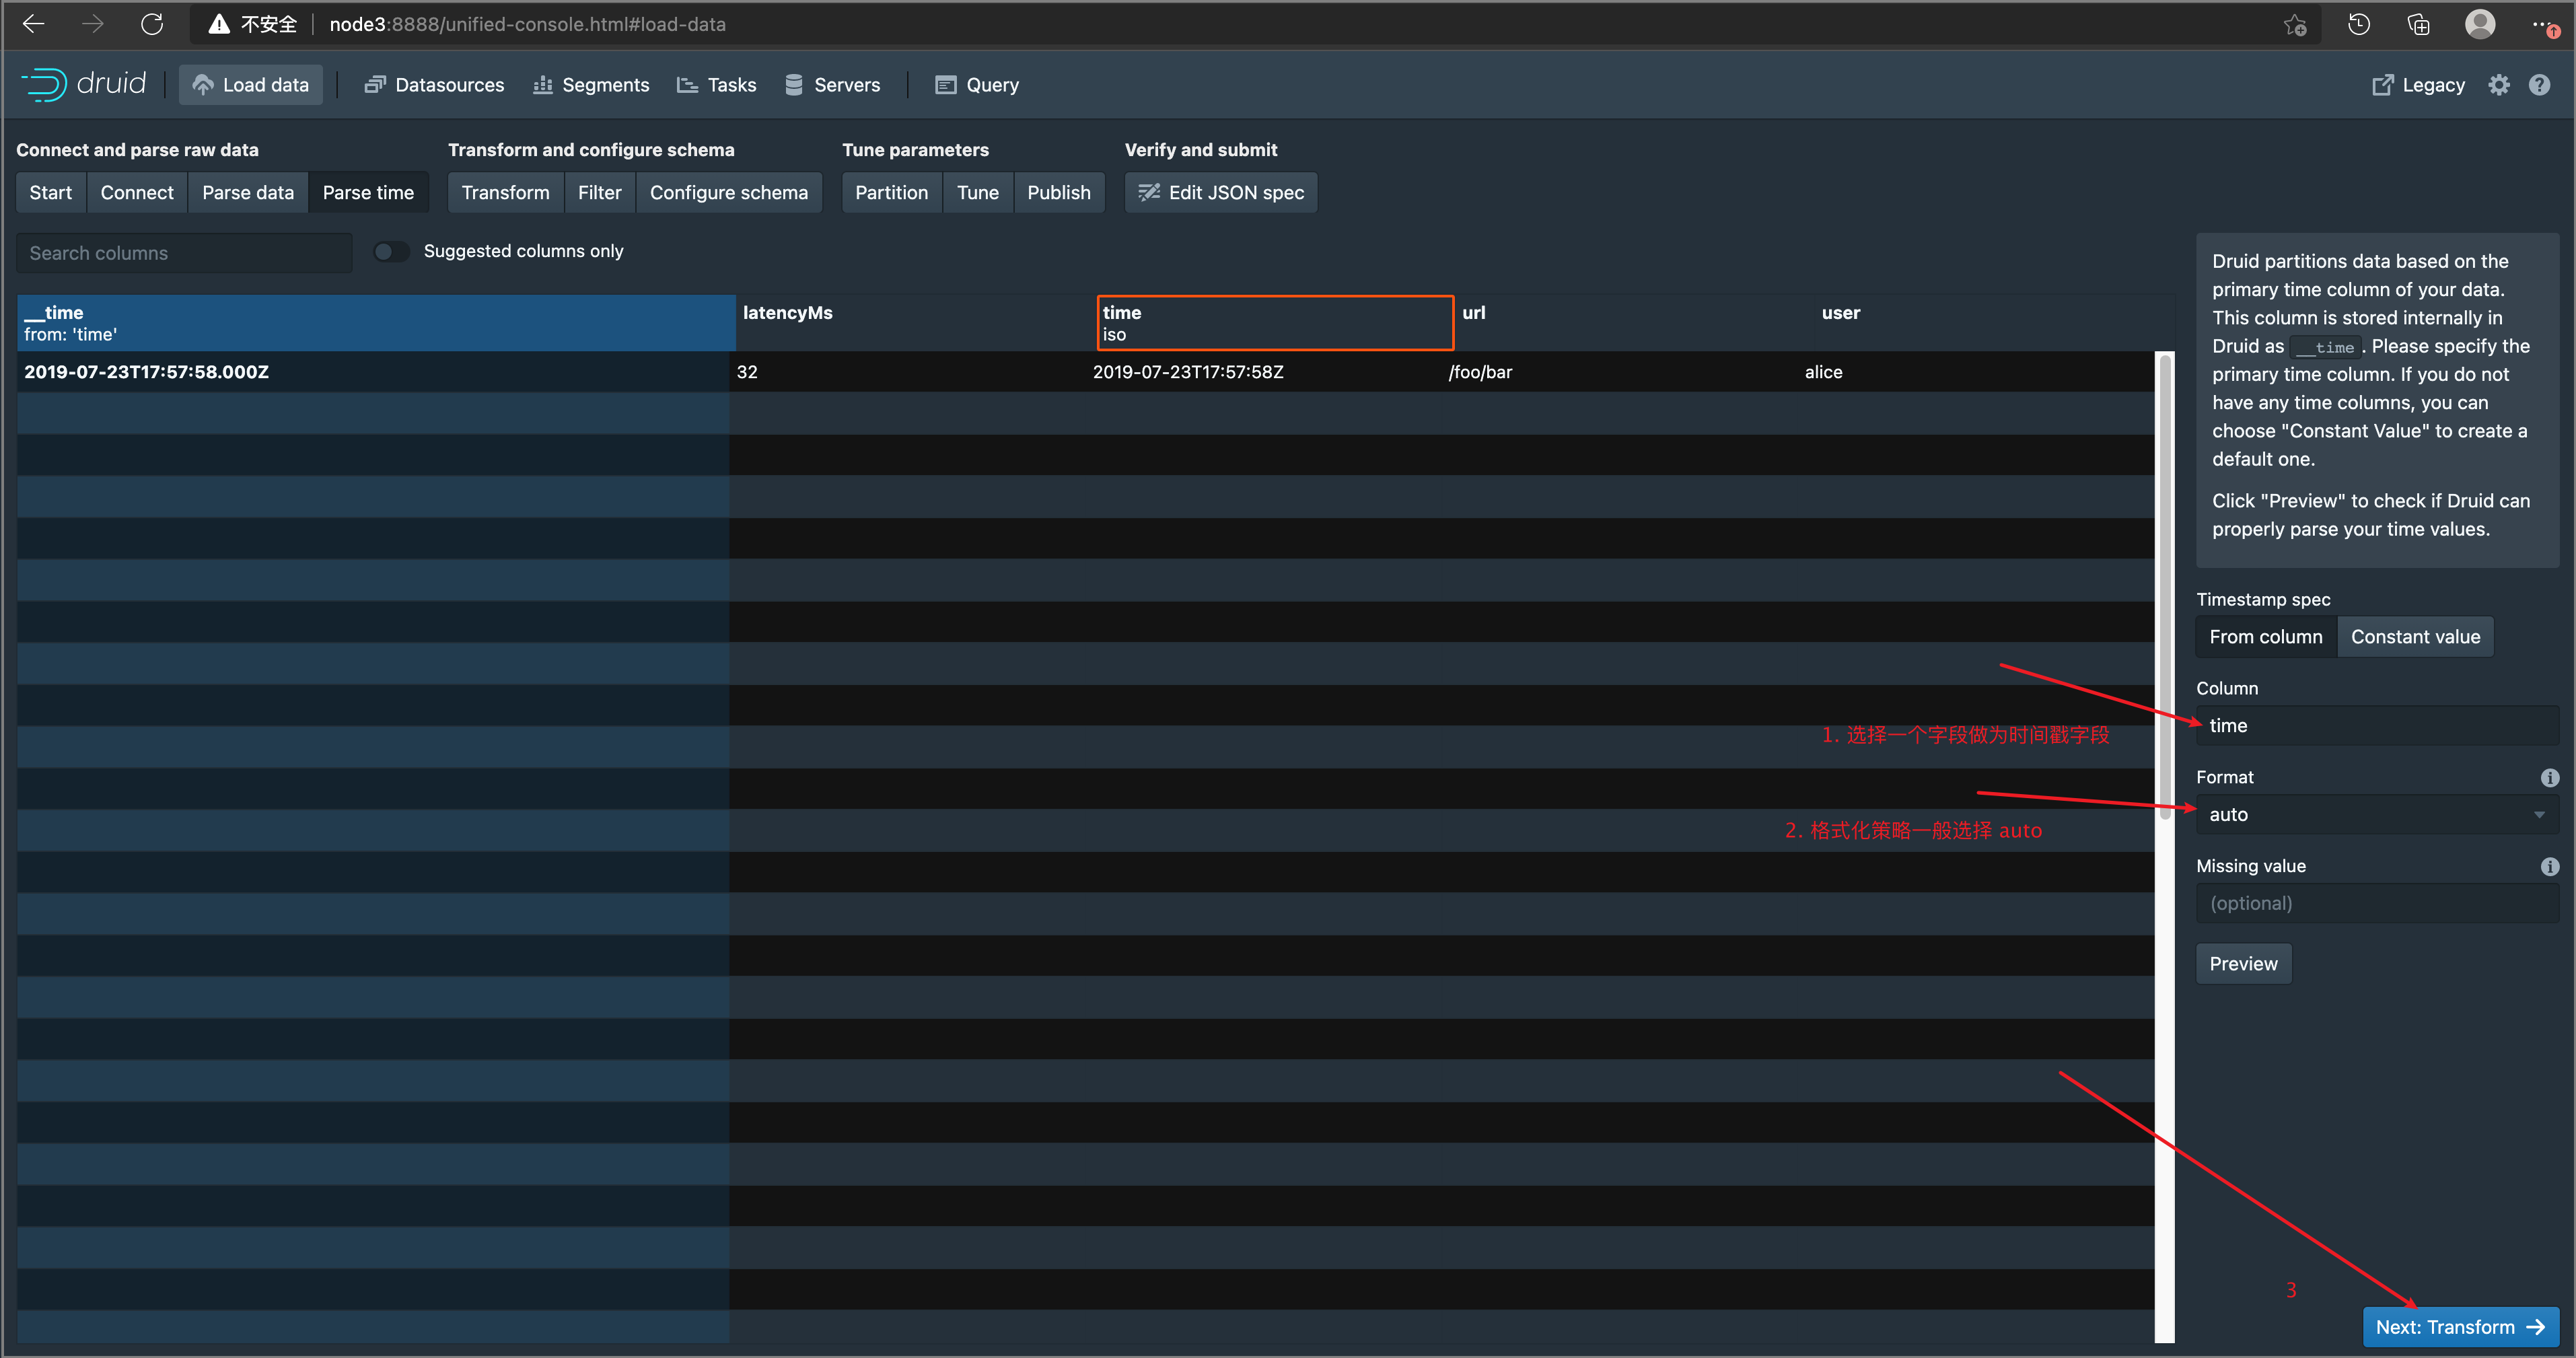2576x1358 pixels.
Task: Click the Missing value info icon
Action: (2549, 866)
